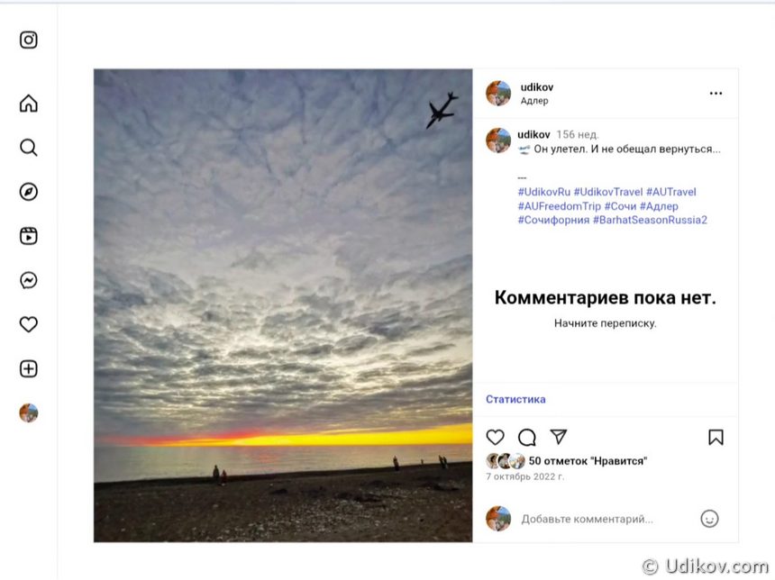Screen dimensions: 775x580
Task: Click the comment bubble icon
Action: click(527, 437)
